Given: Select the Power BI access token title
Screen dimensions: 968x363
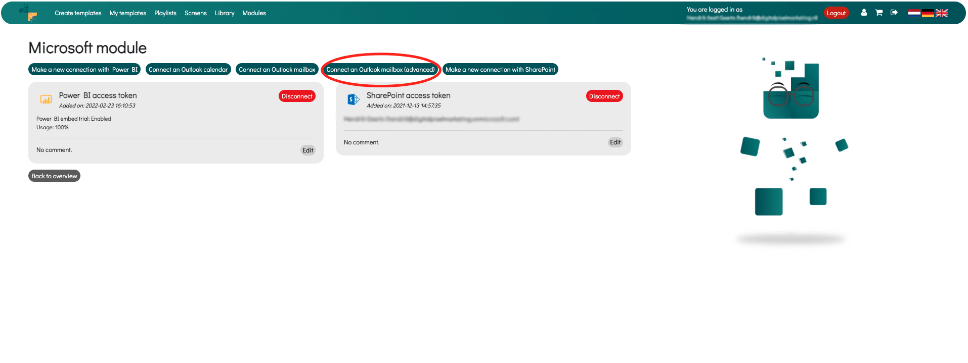Looking at the screenshot, I should tap(98, 95).
